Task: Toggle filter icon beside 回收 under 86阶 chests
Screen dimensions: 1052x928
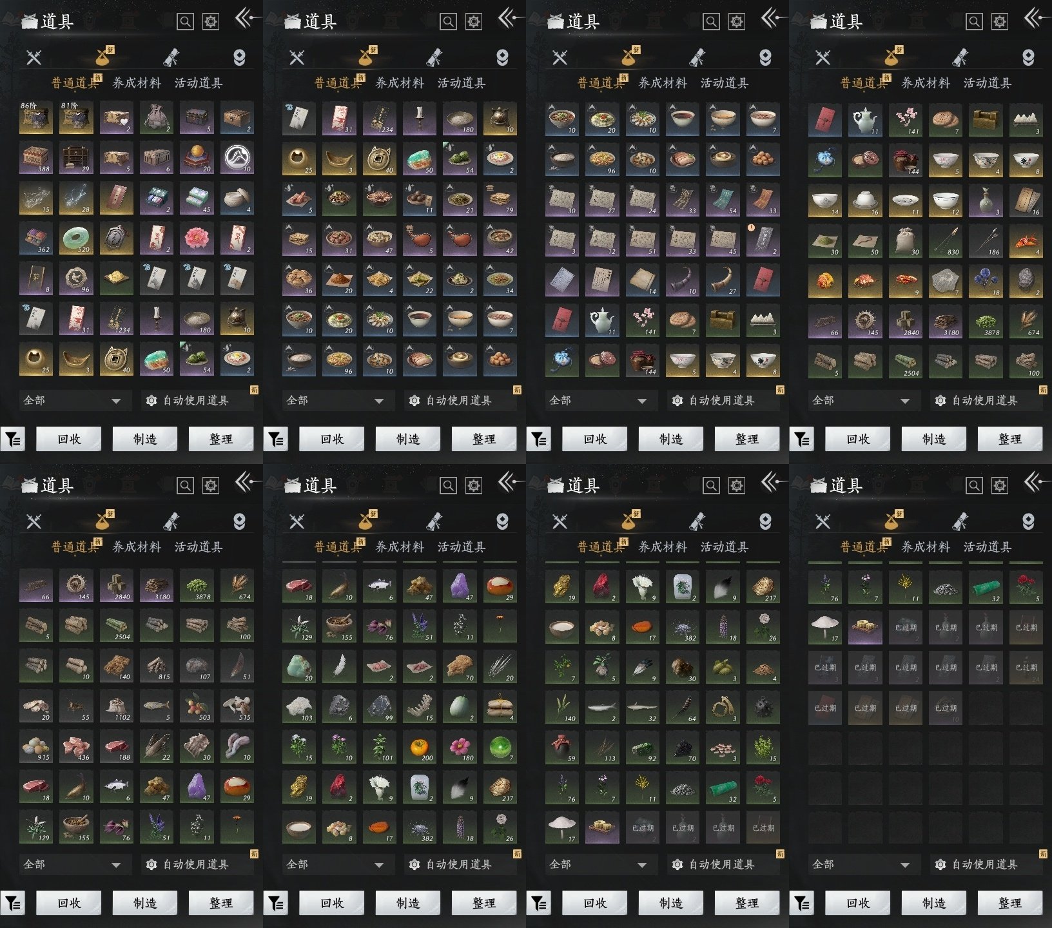Action: pyautogui.click(x=13, y=440)
